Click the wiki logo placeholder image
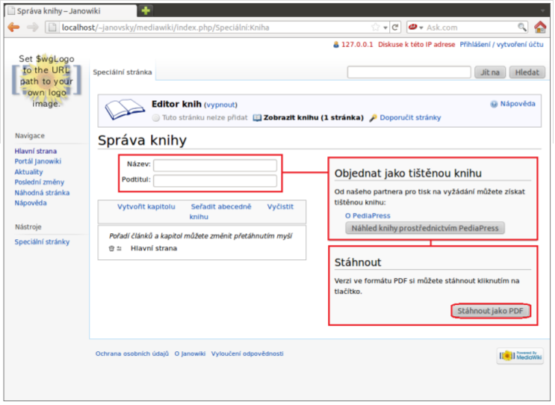Image resolution: width=555 pixels, height=405 pixels. (x=46, y=81)
